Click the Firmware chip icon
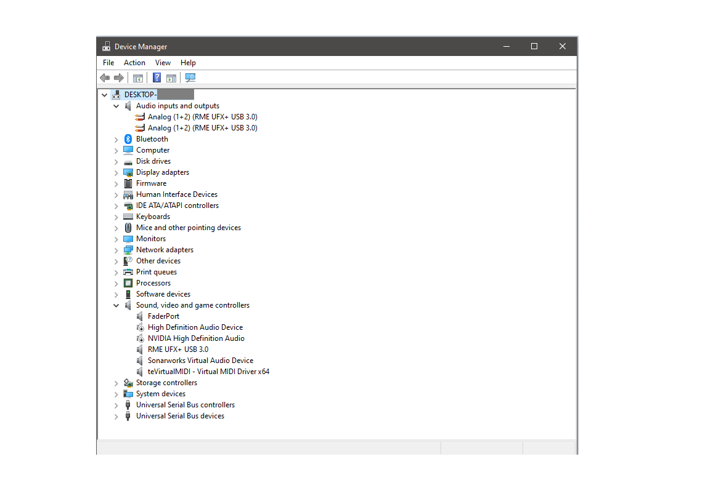This screenshot has width=716, height=499. tap(128, 183)
